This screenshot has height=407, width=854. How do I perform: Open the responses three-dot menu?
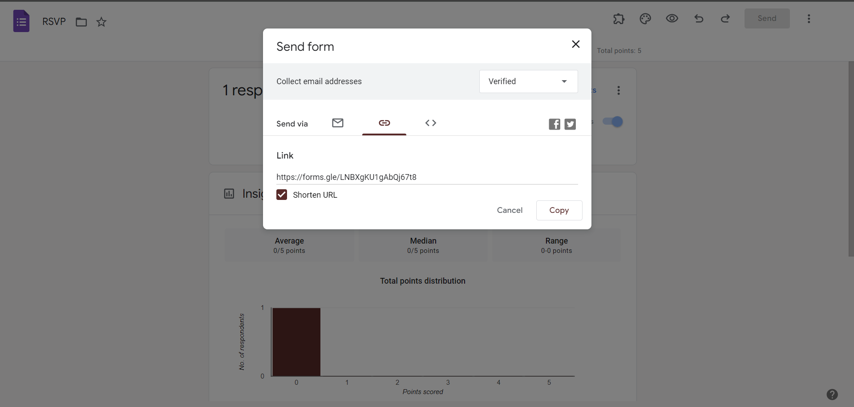[619, 90]
